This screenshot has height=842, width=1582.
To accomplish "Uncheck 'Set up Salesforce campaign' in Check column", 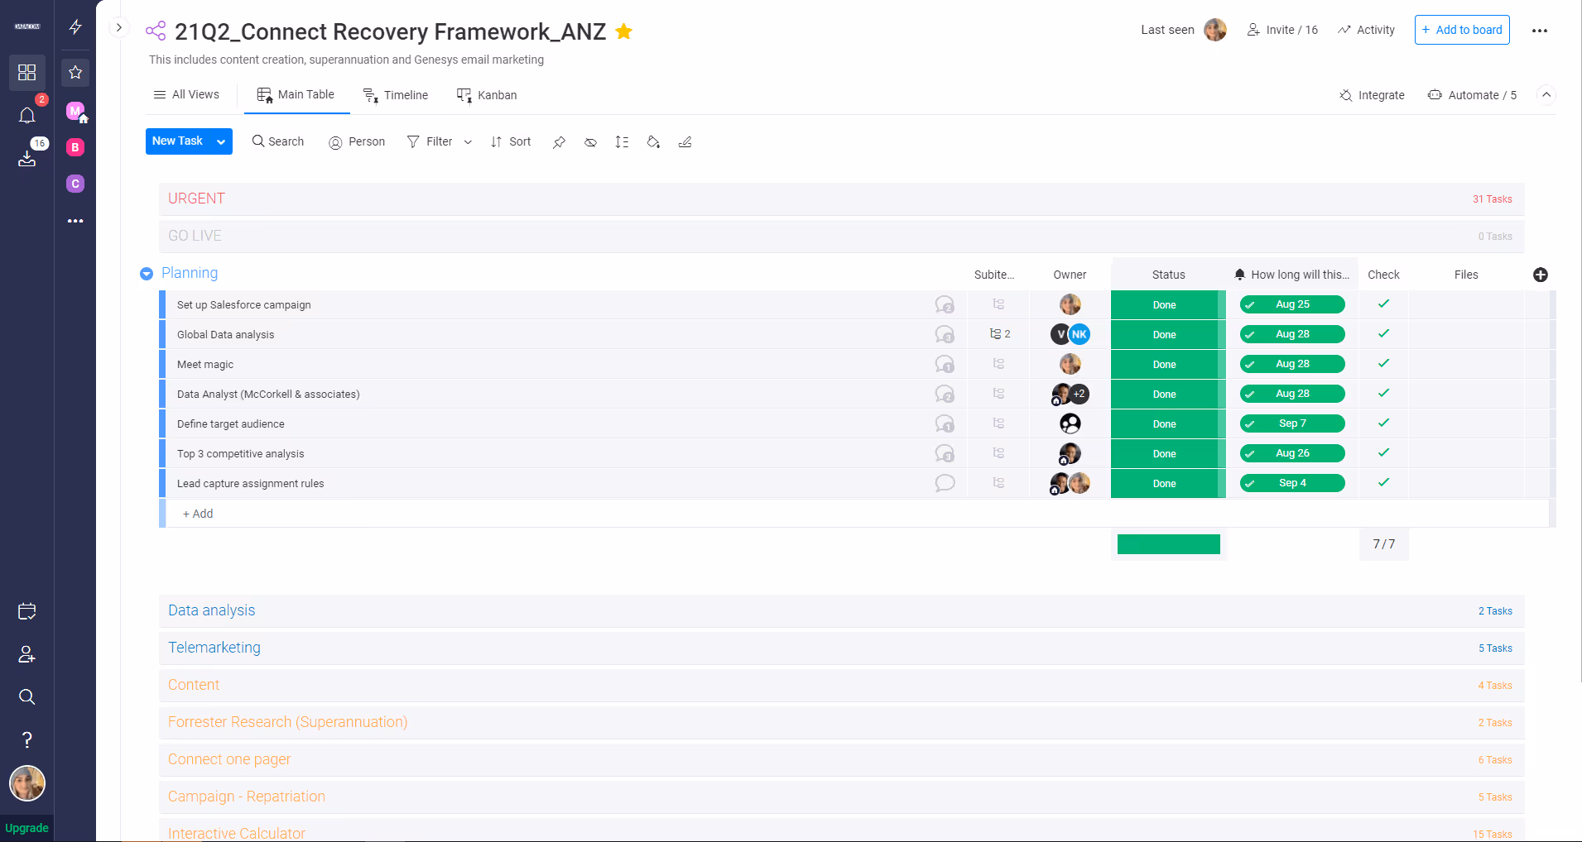I will tap(1382, 304).
